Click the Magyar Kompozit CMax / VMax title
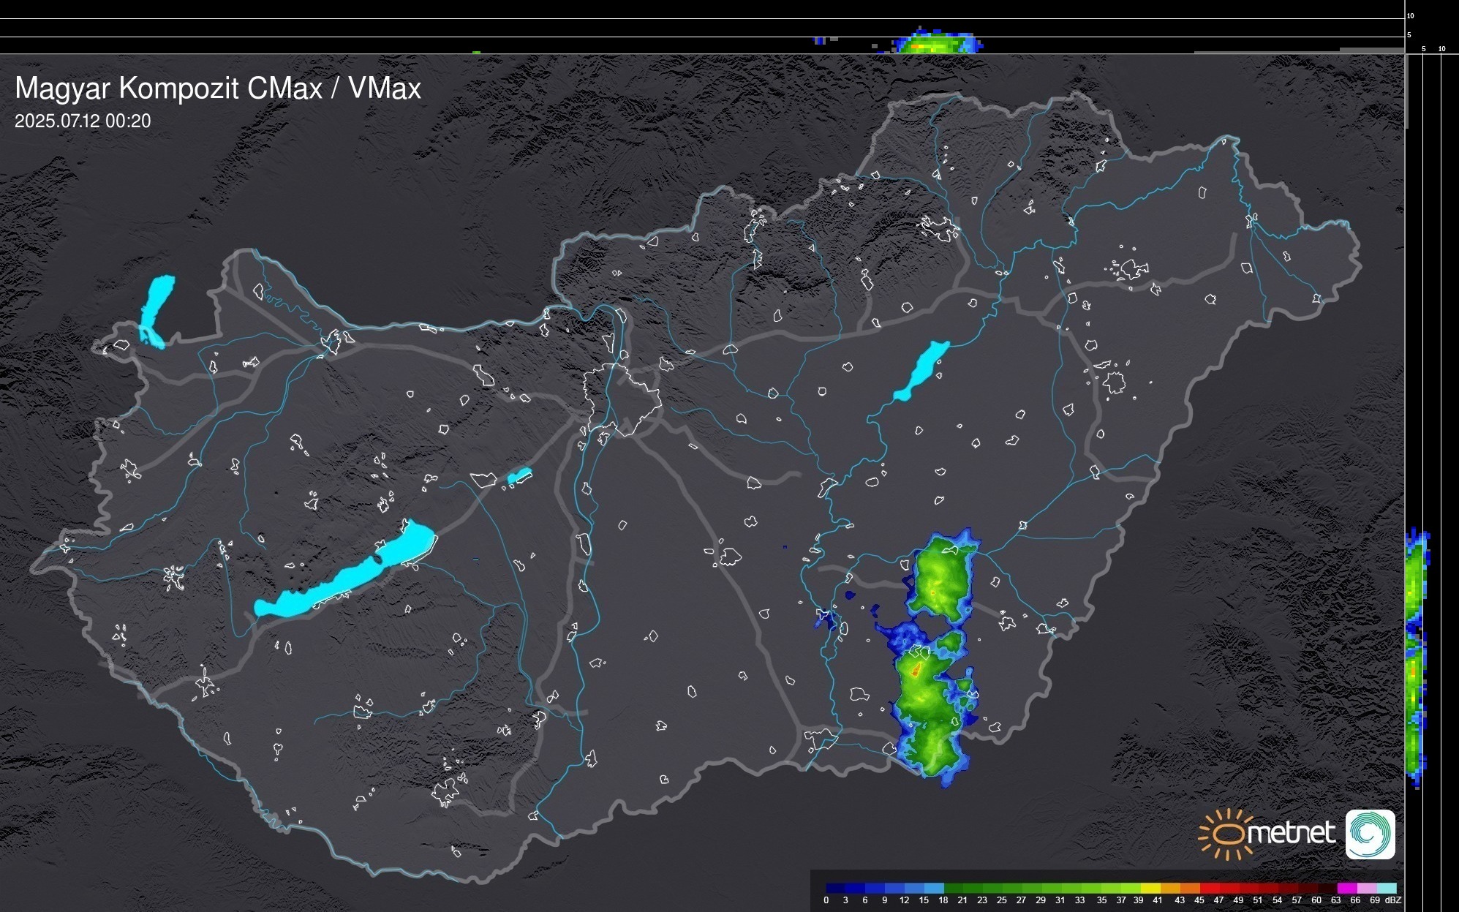 (x=217, y=88)
